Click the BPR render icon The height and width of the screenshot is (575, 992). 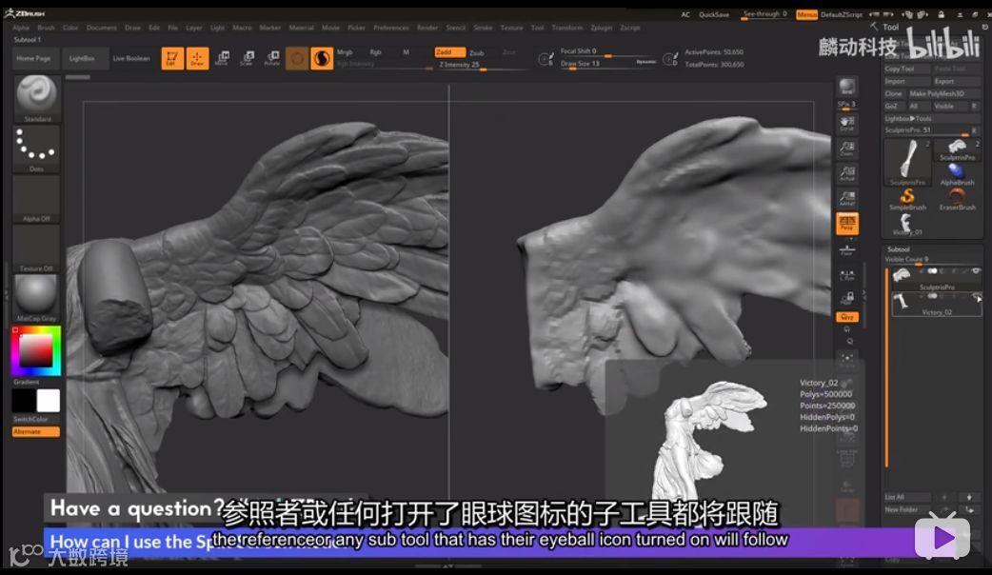coord(847,88)
